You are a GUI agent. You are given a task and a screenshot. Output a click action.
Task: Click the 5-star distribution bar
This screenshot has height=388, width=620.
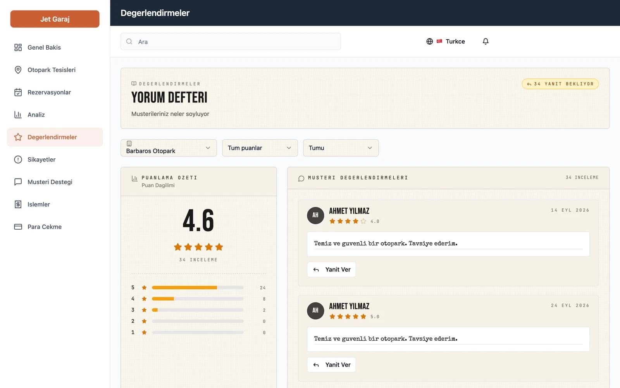pyautogui.click(x=198, y=288)
